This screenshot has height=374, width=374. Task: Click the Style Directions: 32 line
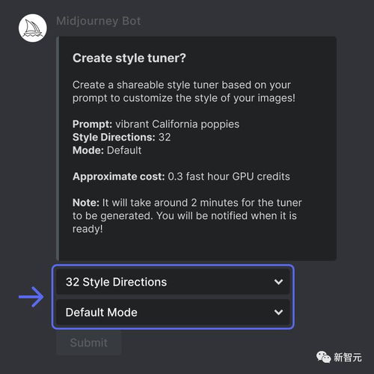click(x=122, y=137)
